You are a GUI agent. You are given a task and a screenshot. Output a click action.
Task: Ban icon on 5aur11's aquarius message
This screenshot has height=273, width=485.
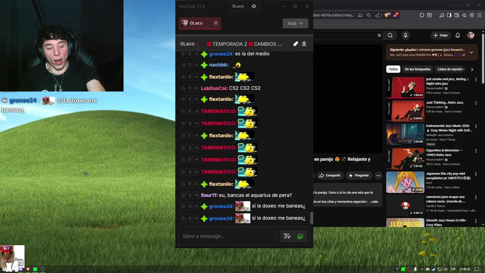pos(183,195)
